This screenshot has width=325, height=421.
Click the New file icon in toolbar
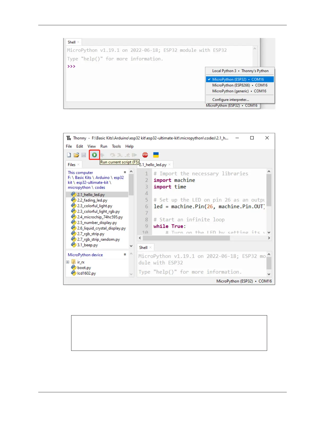(69, 155)
